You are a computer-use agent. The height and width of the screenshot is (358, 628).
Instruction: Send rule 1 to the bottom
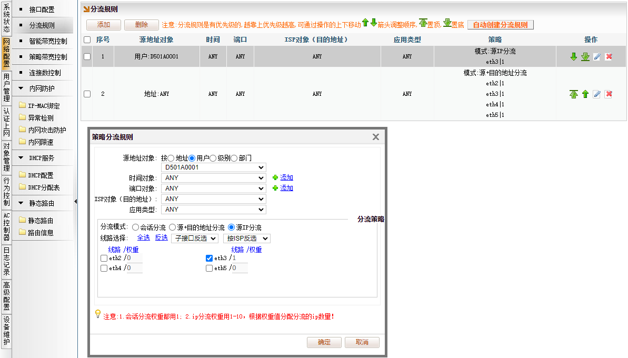click(x=585, y=57)
